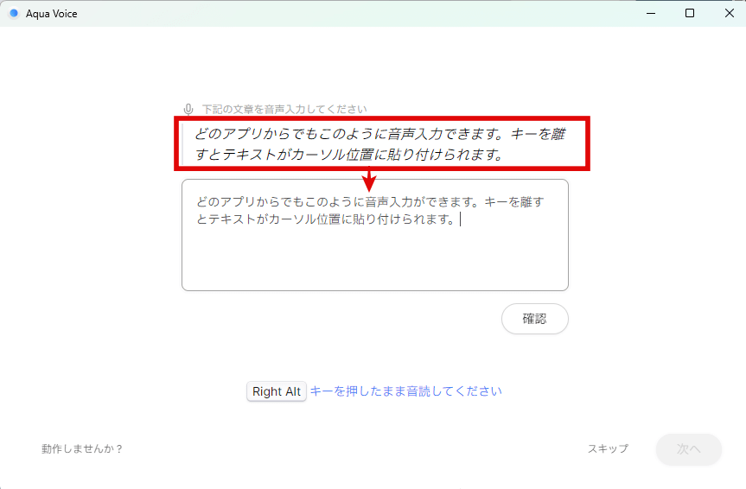This screenshot has width=746, height=489.
Task: Click start of first line in transcription box
Action: click(198, 202)
